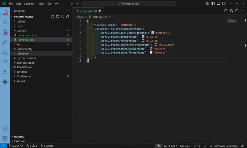Toggle the primary side bar
This screenshot has width=247, height=148.
point(213,3)
